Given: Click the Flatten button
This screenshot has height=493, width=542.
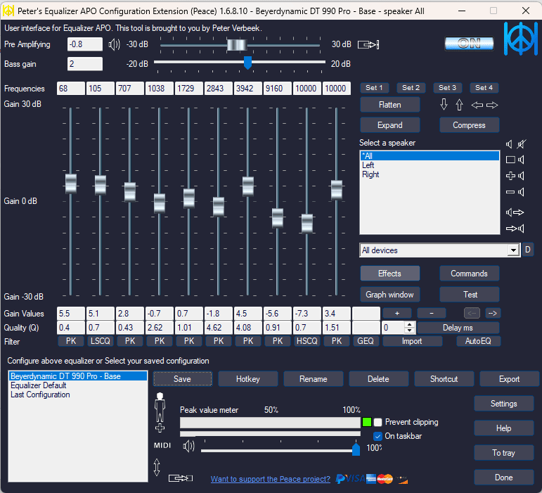Looking at the screenshot, I should click(390, 104).
